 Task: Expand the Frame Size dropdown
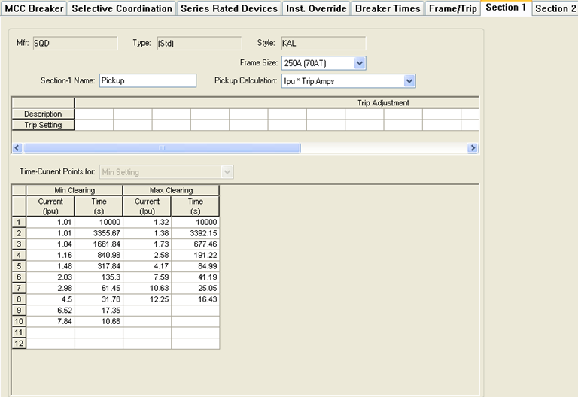point(360,64)
